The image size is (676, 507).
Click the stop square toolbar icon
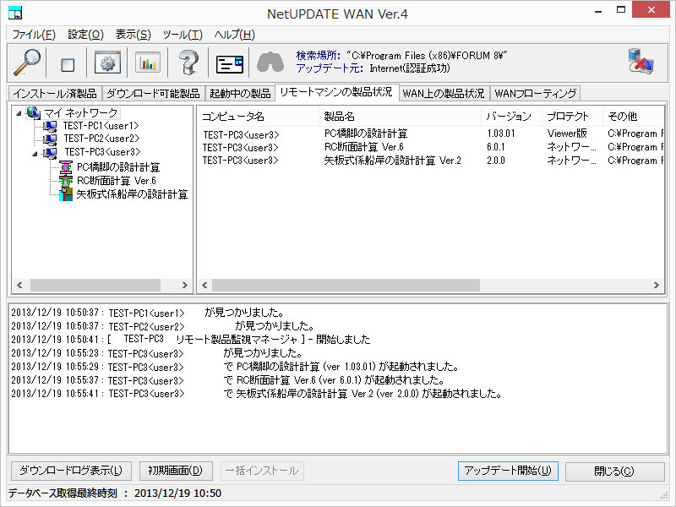click(68, 65)
